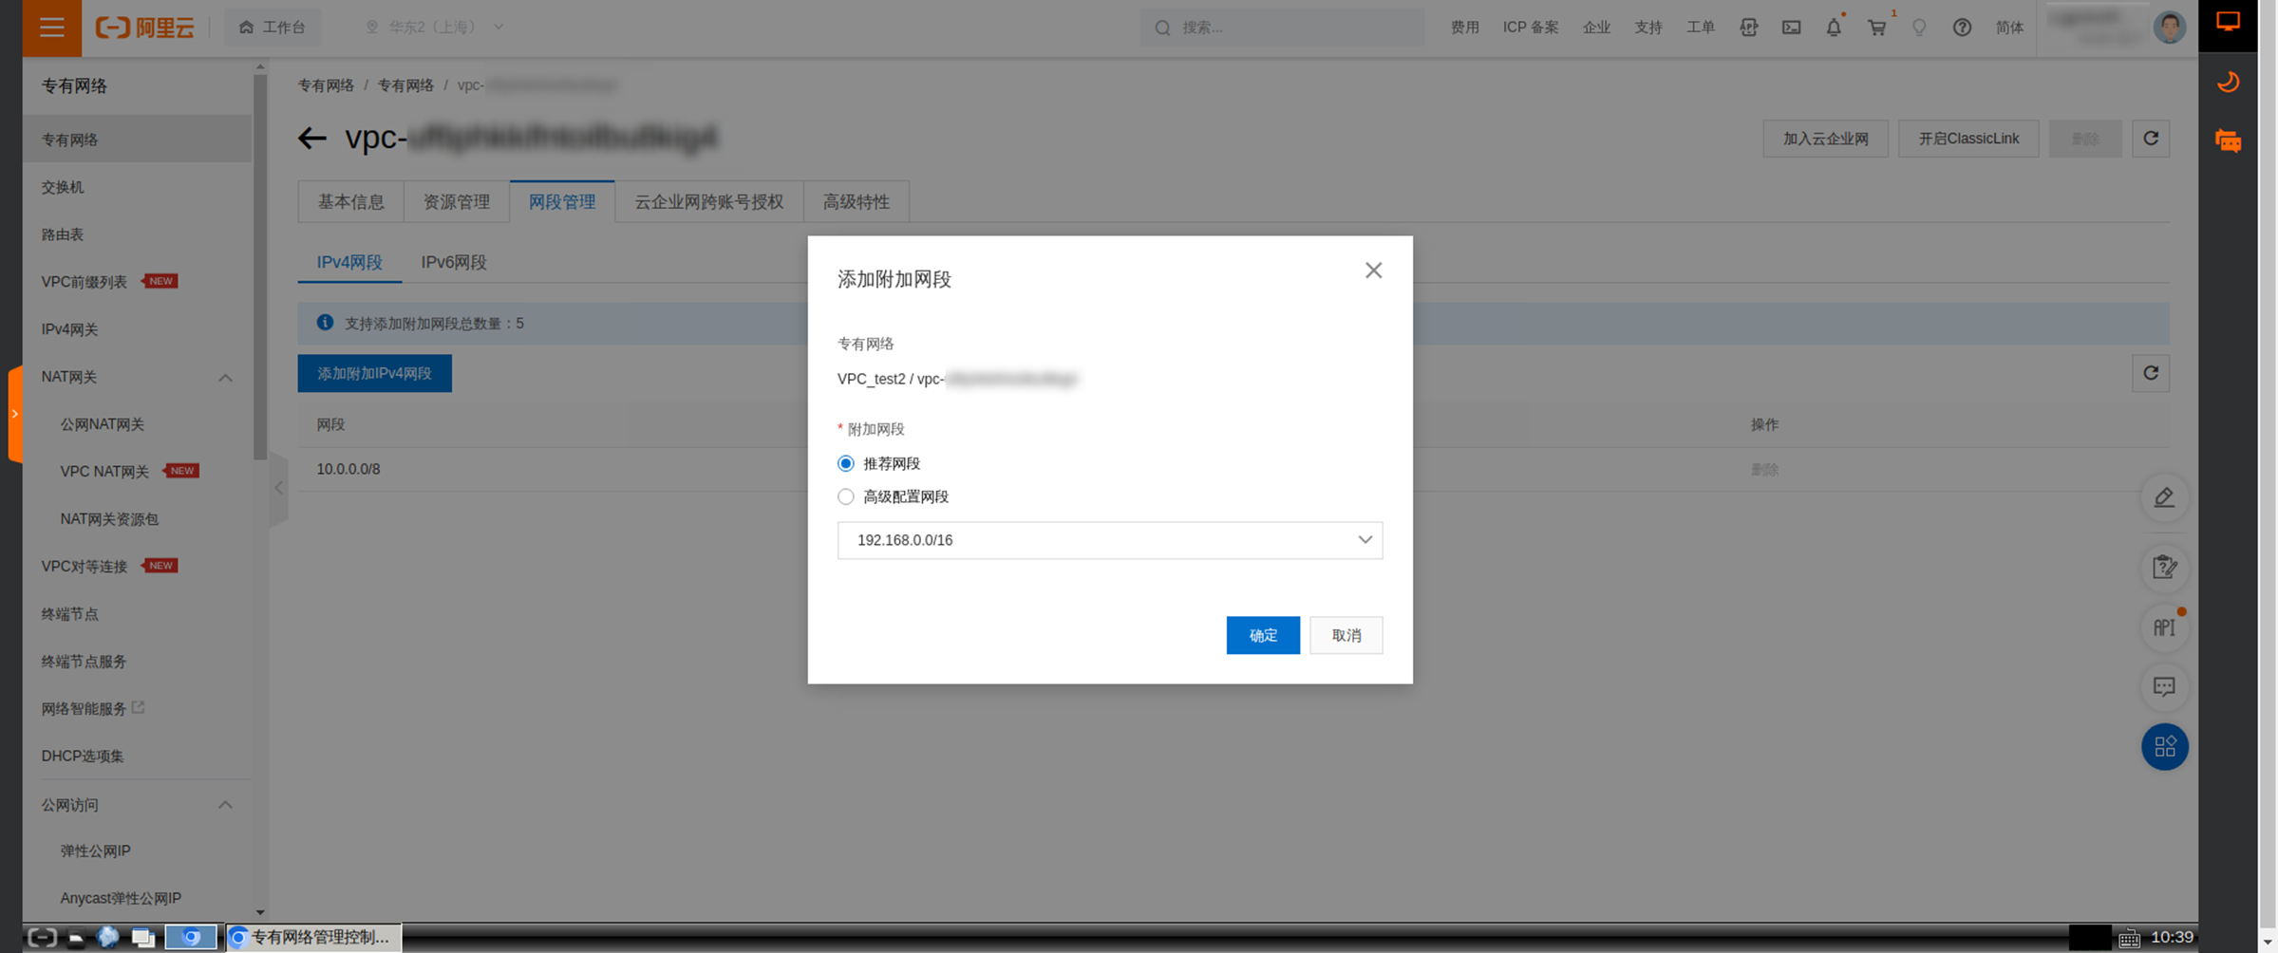Refresh the IPv4 CIDR list
The image size is (2278, 953).
[2151, 373]
